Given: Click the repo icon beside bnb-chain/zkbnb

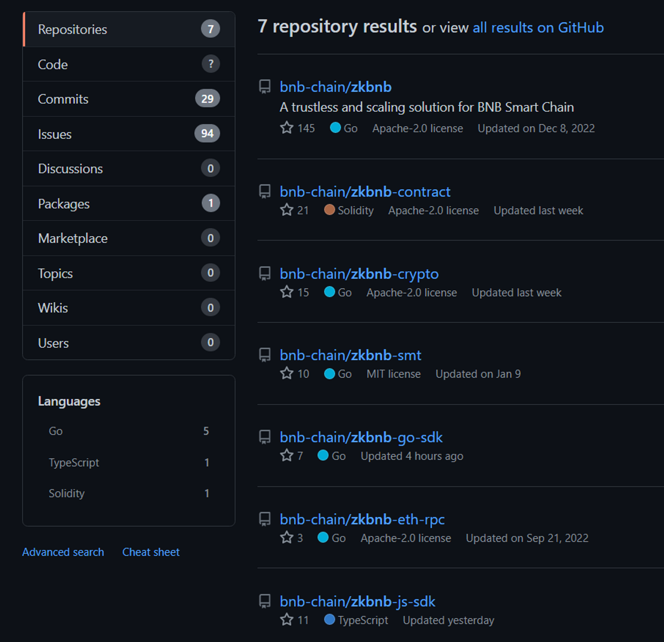Looking at the screenshot, I should (265, 87).
